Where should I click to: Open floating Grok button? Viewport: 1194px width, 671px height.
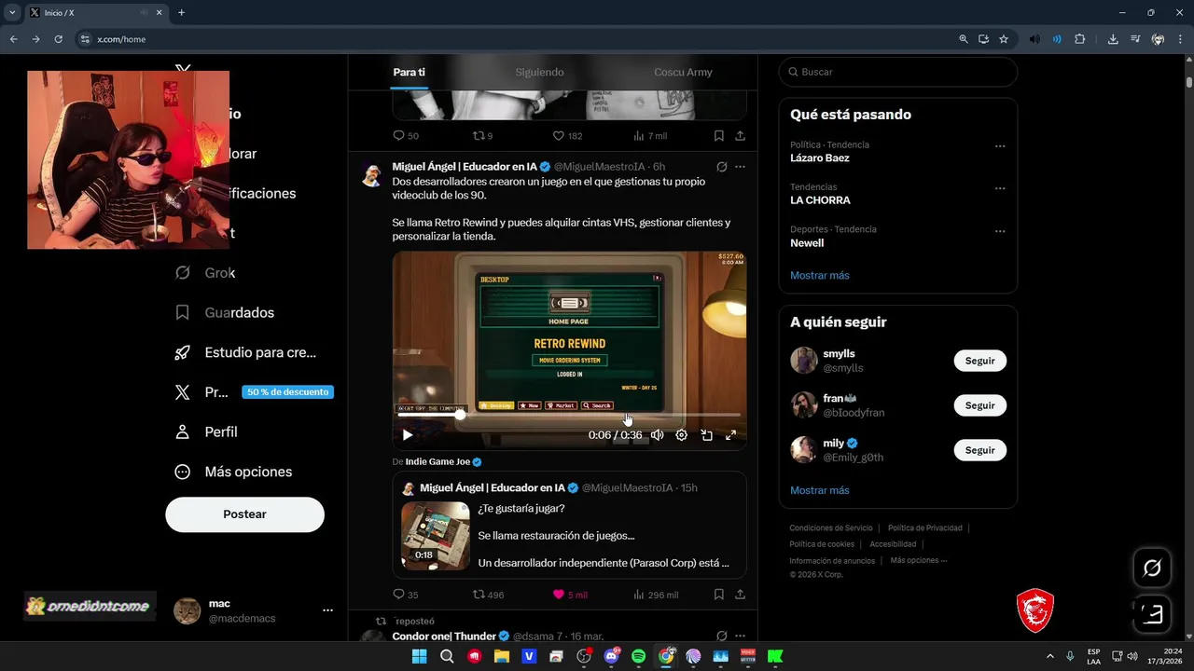(1152, 568)
